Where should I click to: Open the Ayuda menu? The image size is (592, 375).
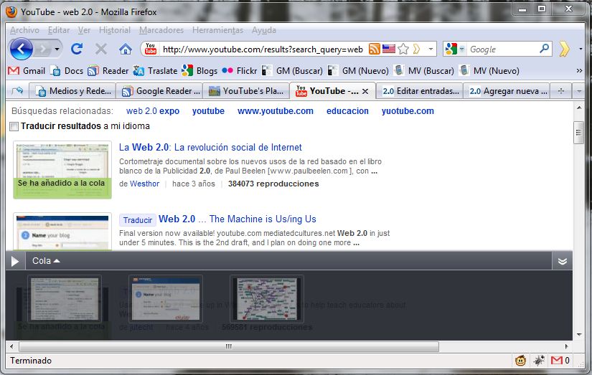pyautogui.click(x=264, y=30)
